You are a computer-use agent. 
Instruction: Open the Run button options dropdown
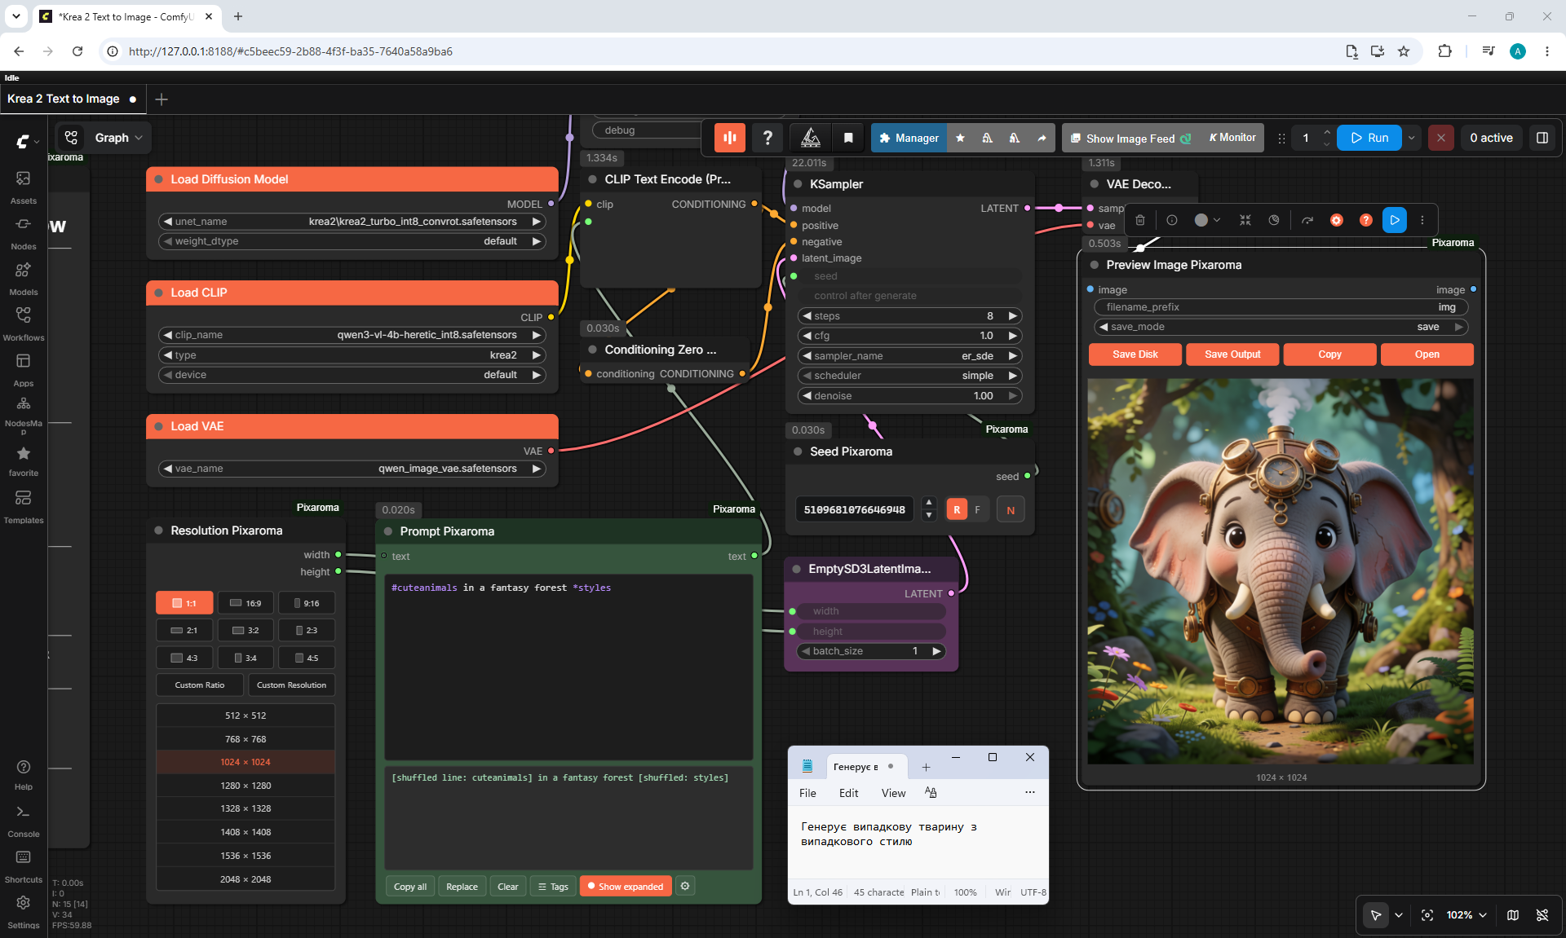(x=1412, y=138)
